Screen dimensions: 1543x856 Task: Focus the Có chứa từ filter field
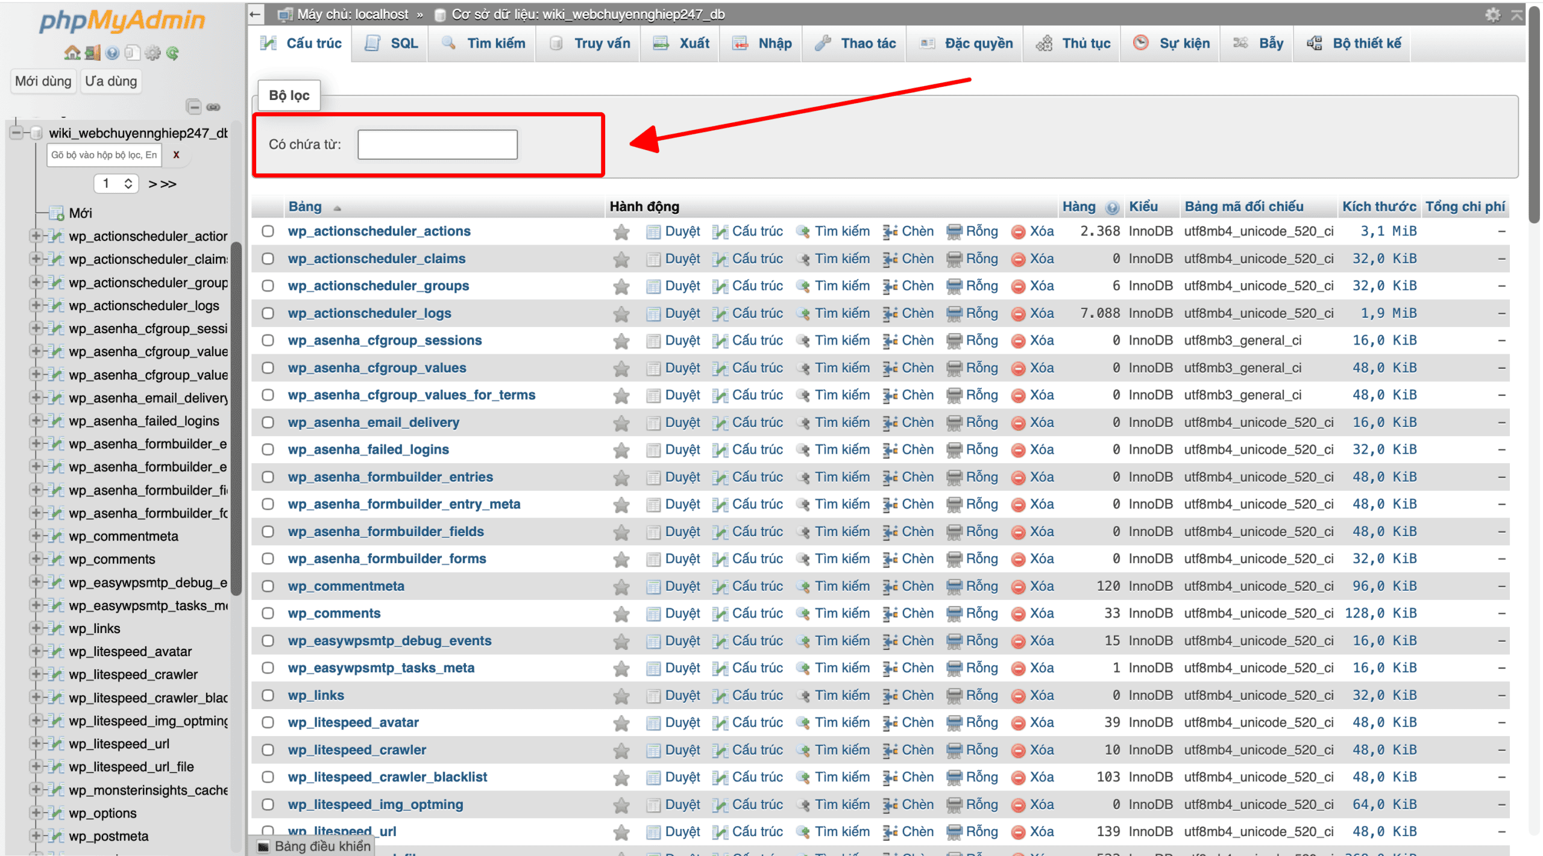pos(438,145)
